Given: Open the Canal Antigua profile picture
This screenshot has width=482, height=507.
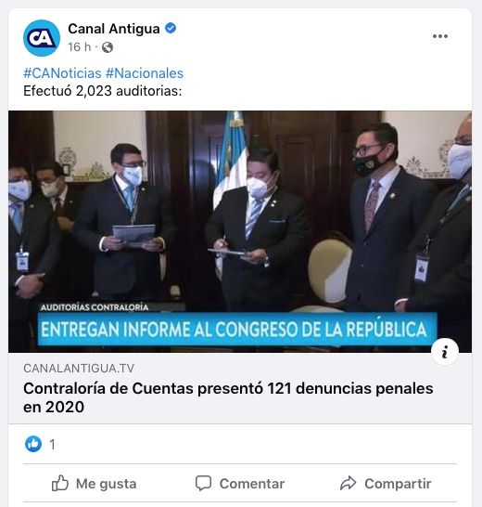Looking at the screenshot, I should 42,38.
